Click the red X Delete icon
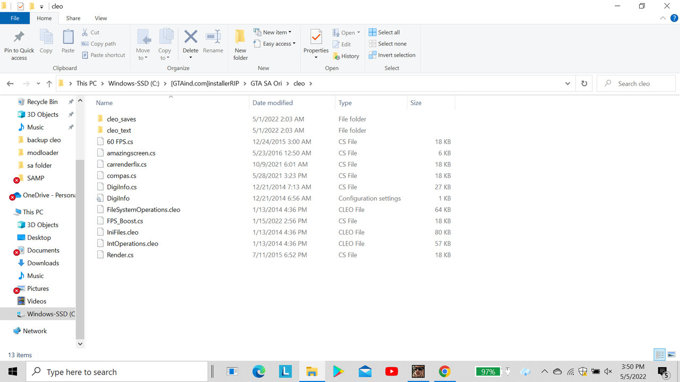680x382 pixels. [x=191, y=37]
